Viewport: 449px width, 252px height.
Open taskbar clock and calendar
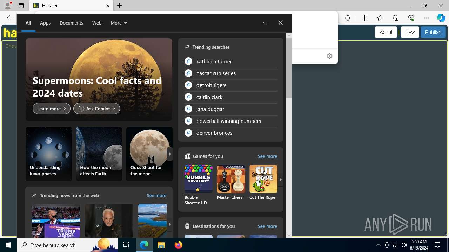[419, 245]
